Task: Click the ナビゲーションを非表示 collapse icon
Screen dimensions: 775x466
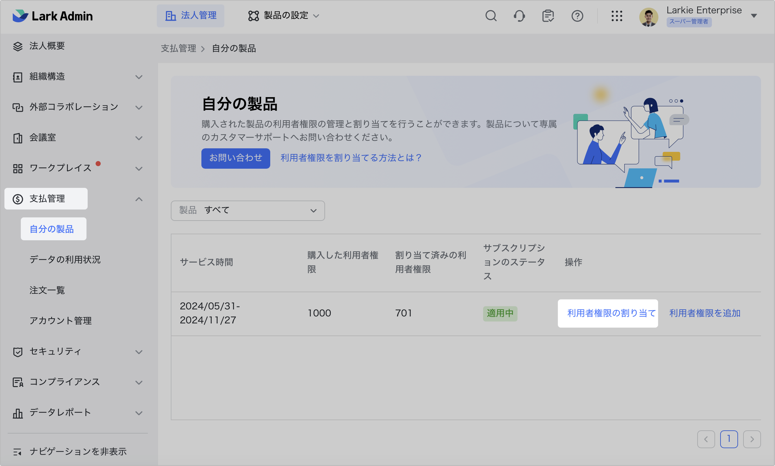Action: (x=17, y=452)
